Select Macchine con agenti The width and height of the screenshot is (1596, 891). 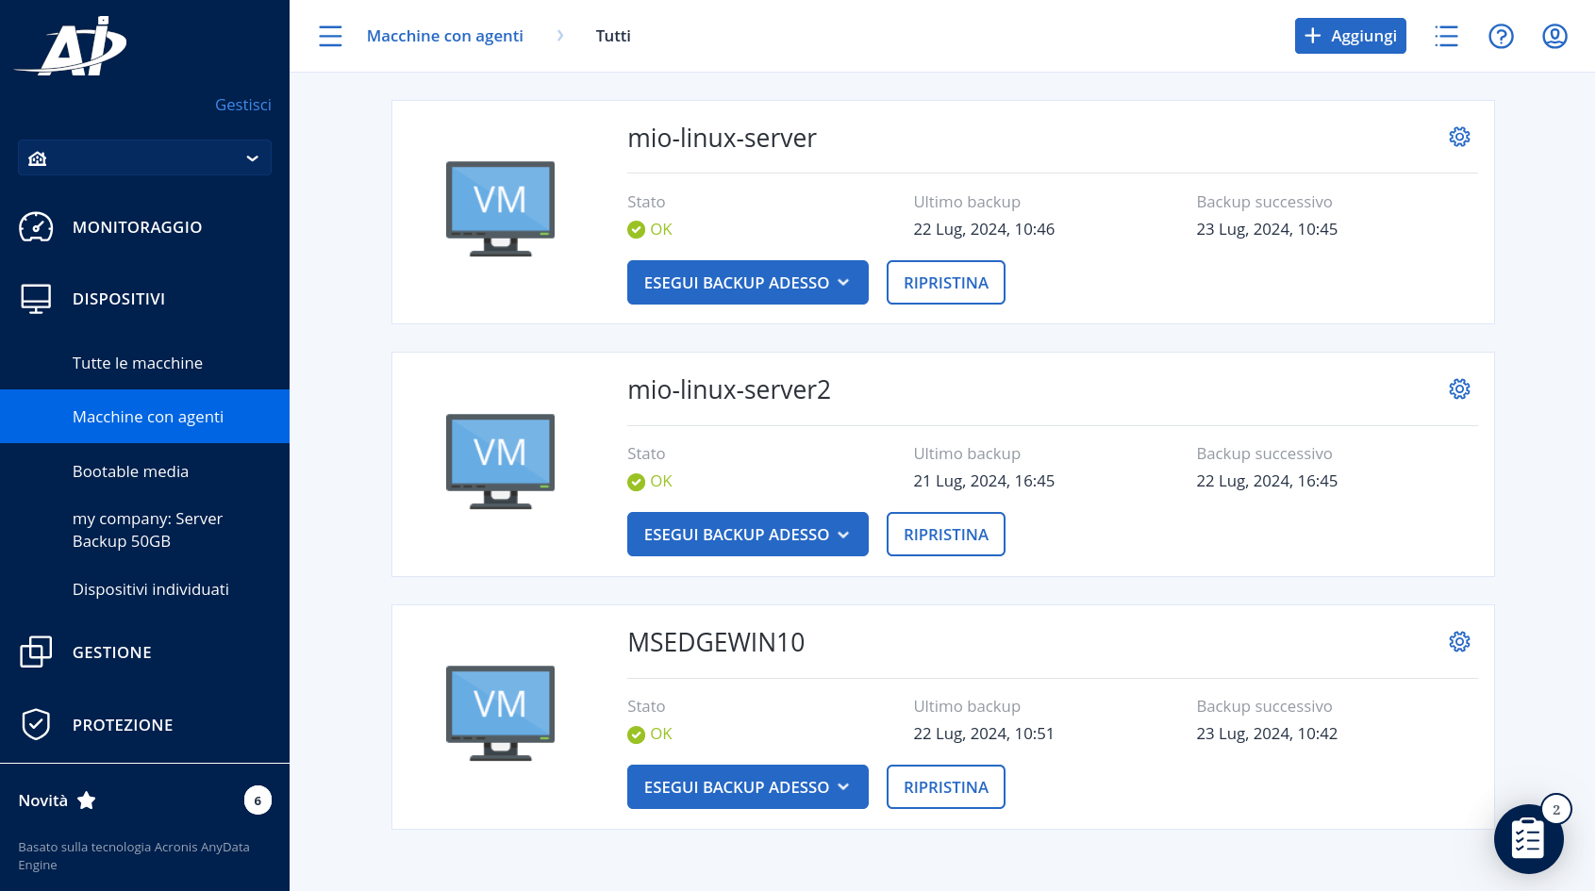(144, 417)
